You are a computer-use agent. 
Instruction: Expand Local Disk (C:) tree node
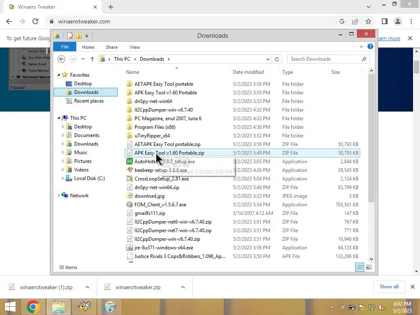coord(63,178)
